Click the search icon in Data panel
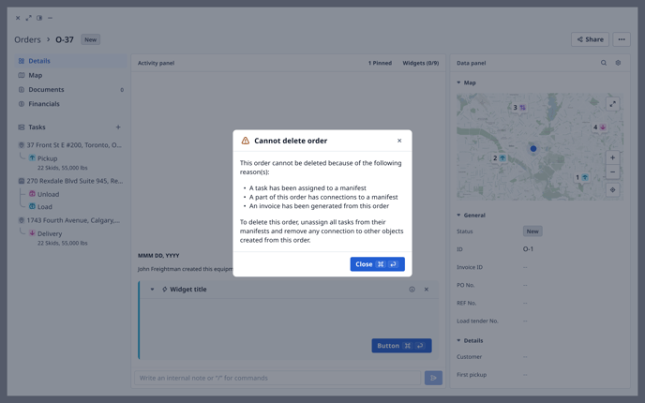 point(604,63)
